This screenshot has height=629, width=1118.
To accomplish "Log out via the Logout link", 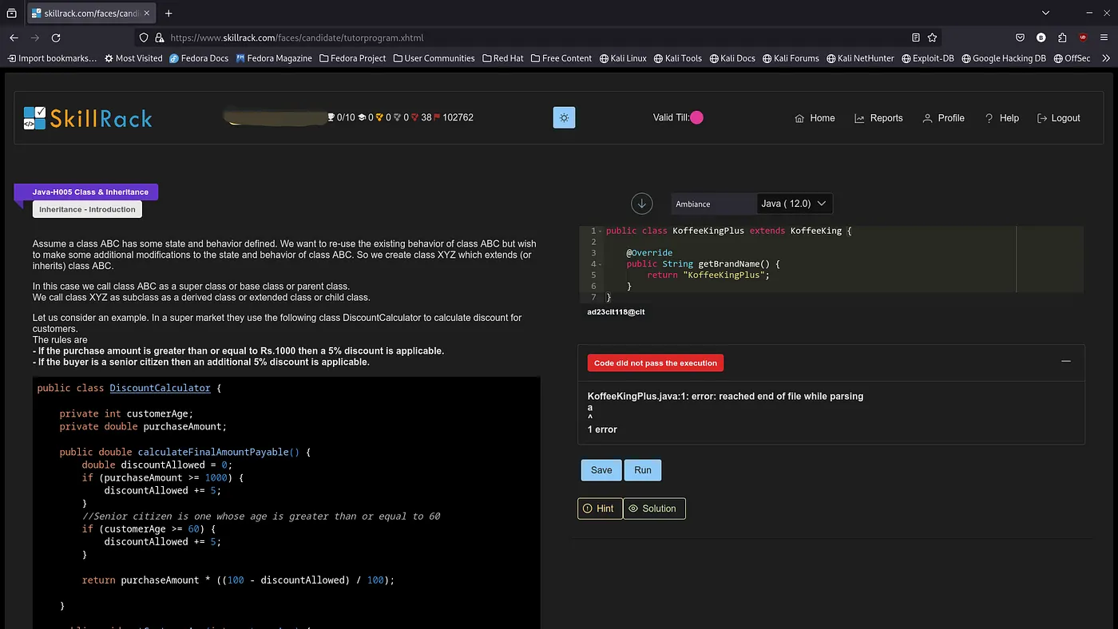I will pyautogui.click(x=1058, y=118).
